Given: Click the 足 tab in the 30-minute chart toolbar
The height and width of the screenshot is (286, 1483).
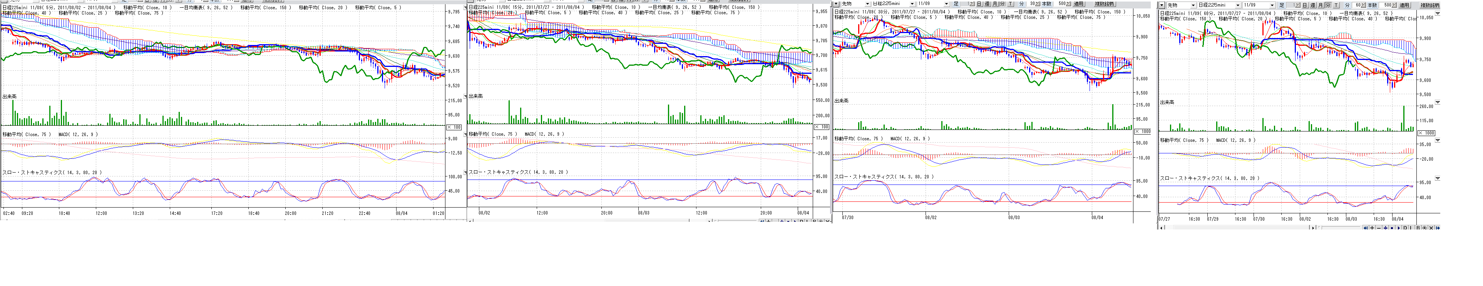Looking at the screenshot, I should coord(956,4).
